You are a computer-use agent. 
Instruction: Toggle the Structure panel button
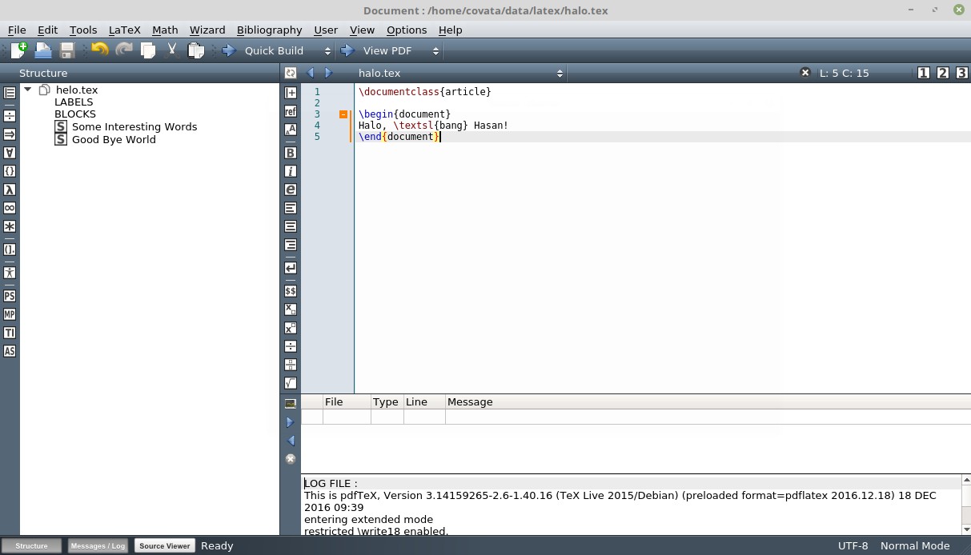(x=32, y=546)
